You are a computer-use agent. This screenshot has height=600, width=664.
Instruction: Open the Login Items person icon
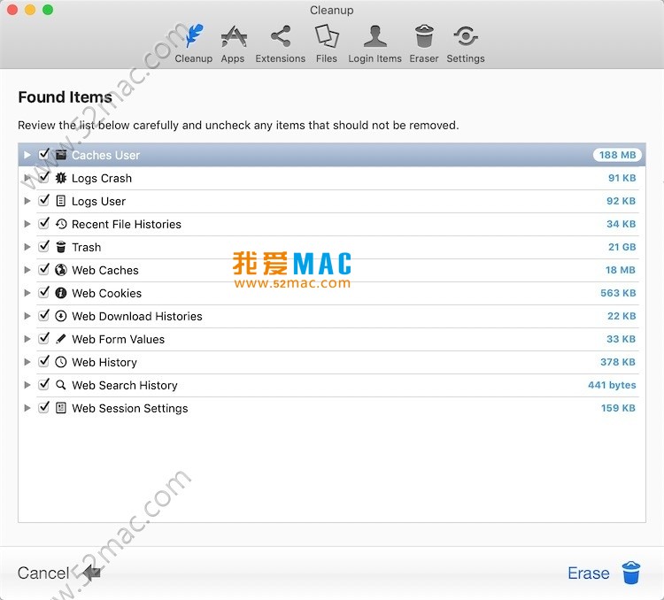click(x=375, y=36)
